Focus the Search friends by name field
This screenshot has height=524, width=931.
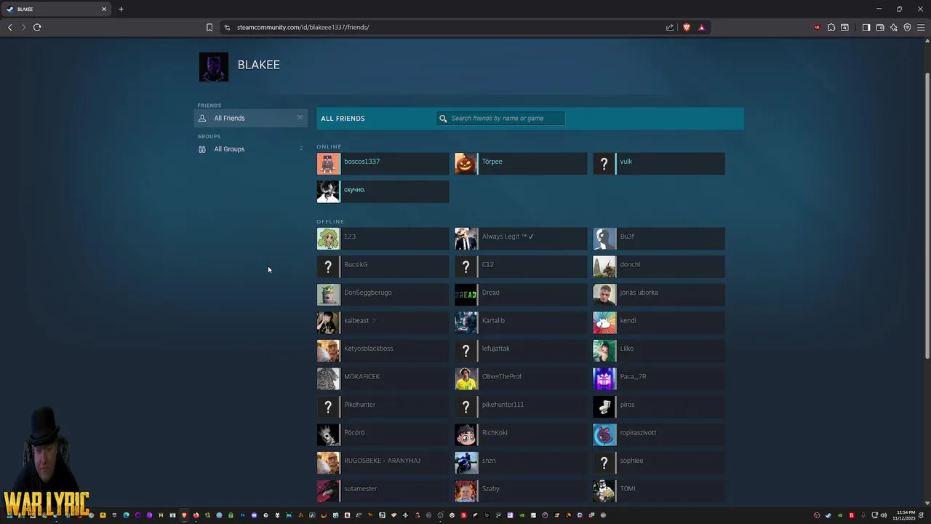click(501, 118)
